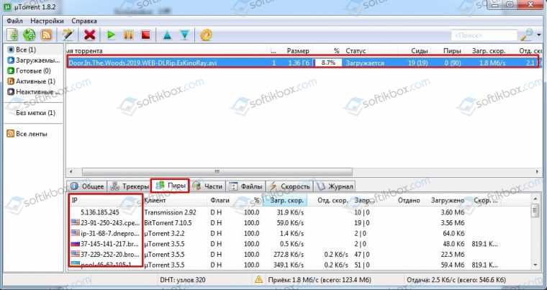Click the Add Torrent toolbar icon
The width and height of the screenshot is (547, 290).
[x=12, y=35]
